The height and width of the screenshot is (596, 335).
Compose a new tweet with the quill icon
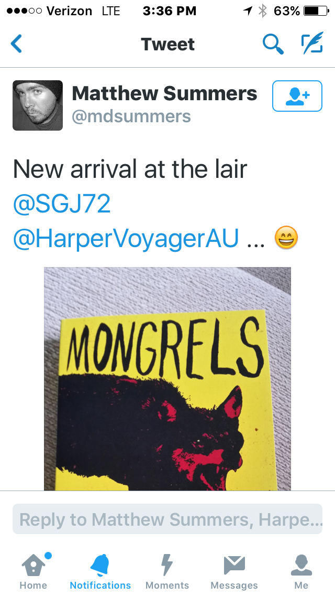pyautogui.click(x=312, y=43)
